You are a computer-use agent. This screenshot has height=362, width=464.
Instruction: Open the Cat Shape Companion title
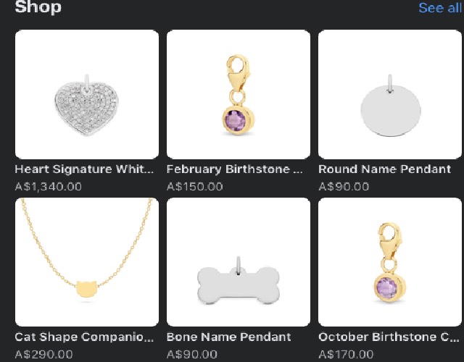85,337
